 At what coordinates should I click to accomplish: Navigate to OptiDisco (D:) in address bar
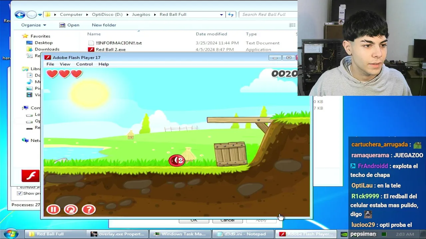click(x=107, y=15)
